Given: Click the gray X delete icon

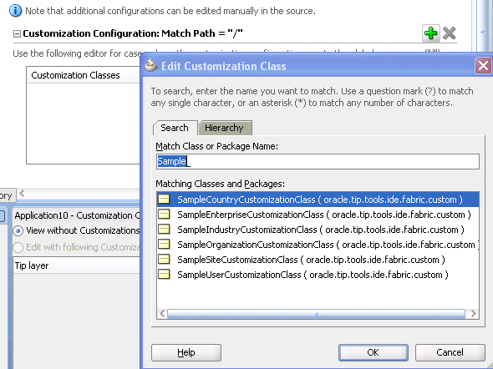Looking at the screenshot, I should coord(449,33).
